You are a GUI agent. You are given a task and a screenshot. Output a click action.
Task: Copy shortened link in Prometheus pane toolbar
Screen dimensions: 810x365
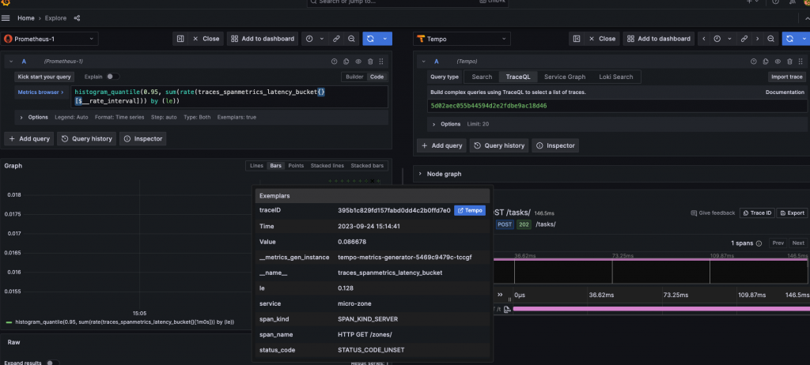point(336,39)
